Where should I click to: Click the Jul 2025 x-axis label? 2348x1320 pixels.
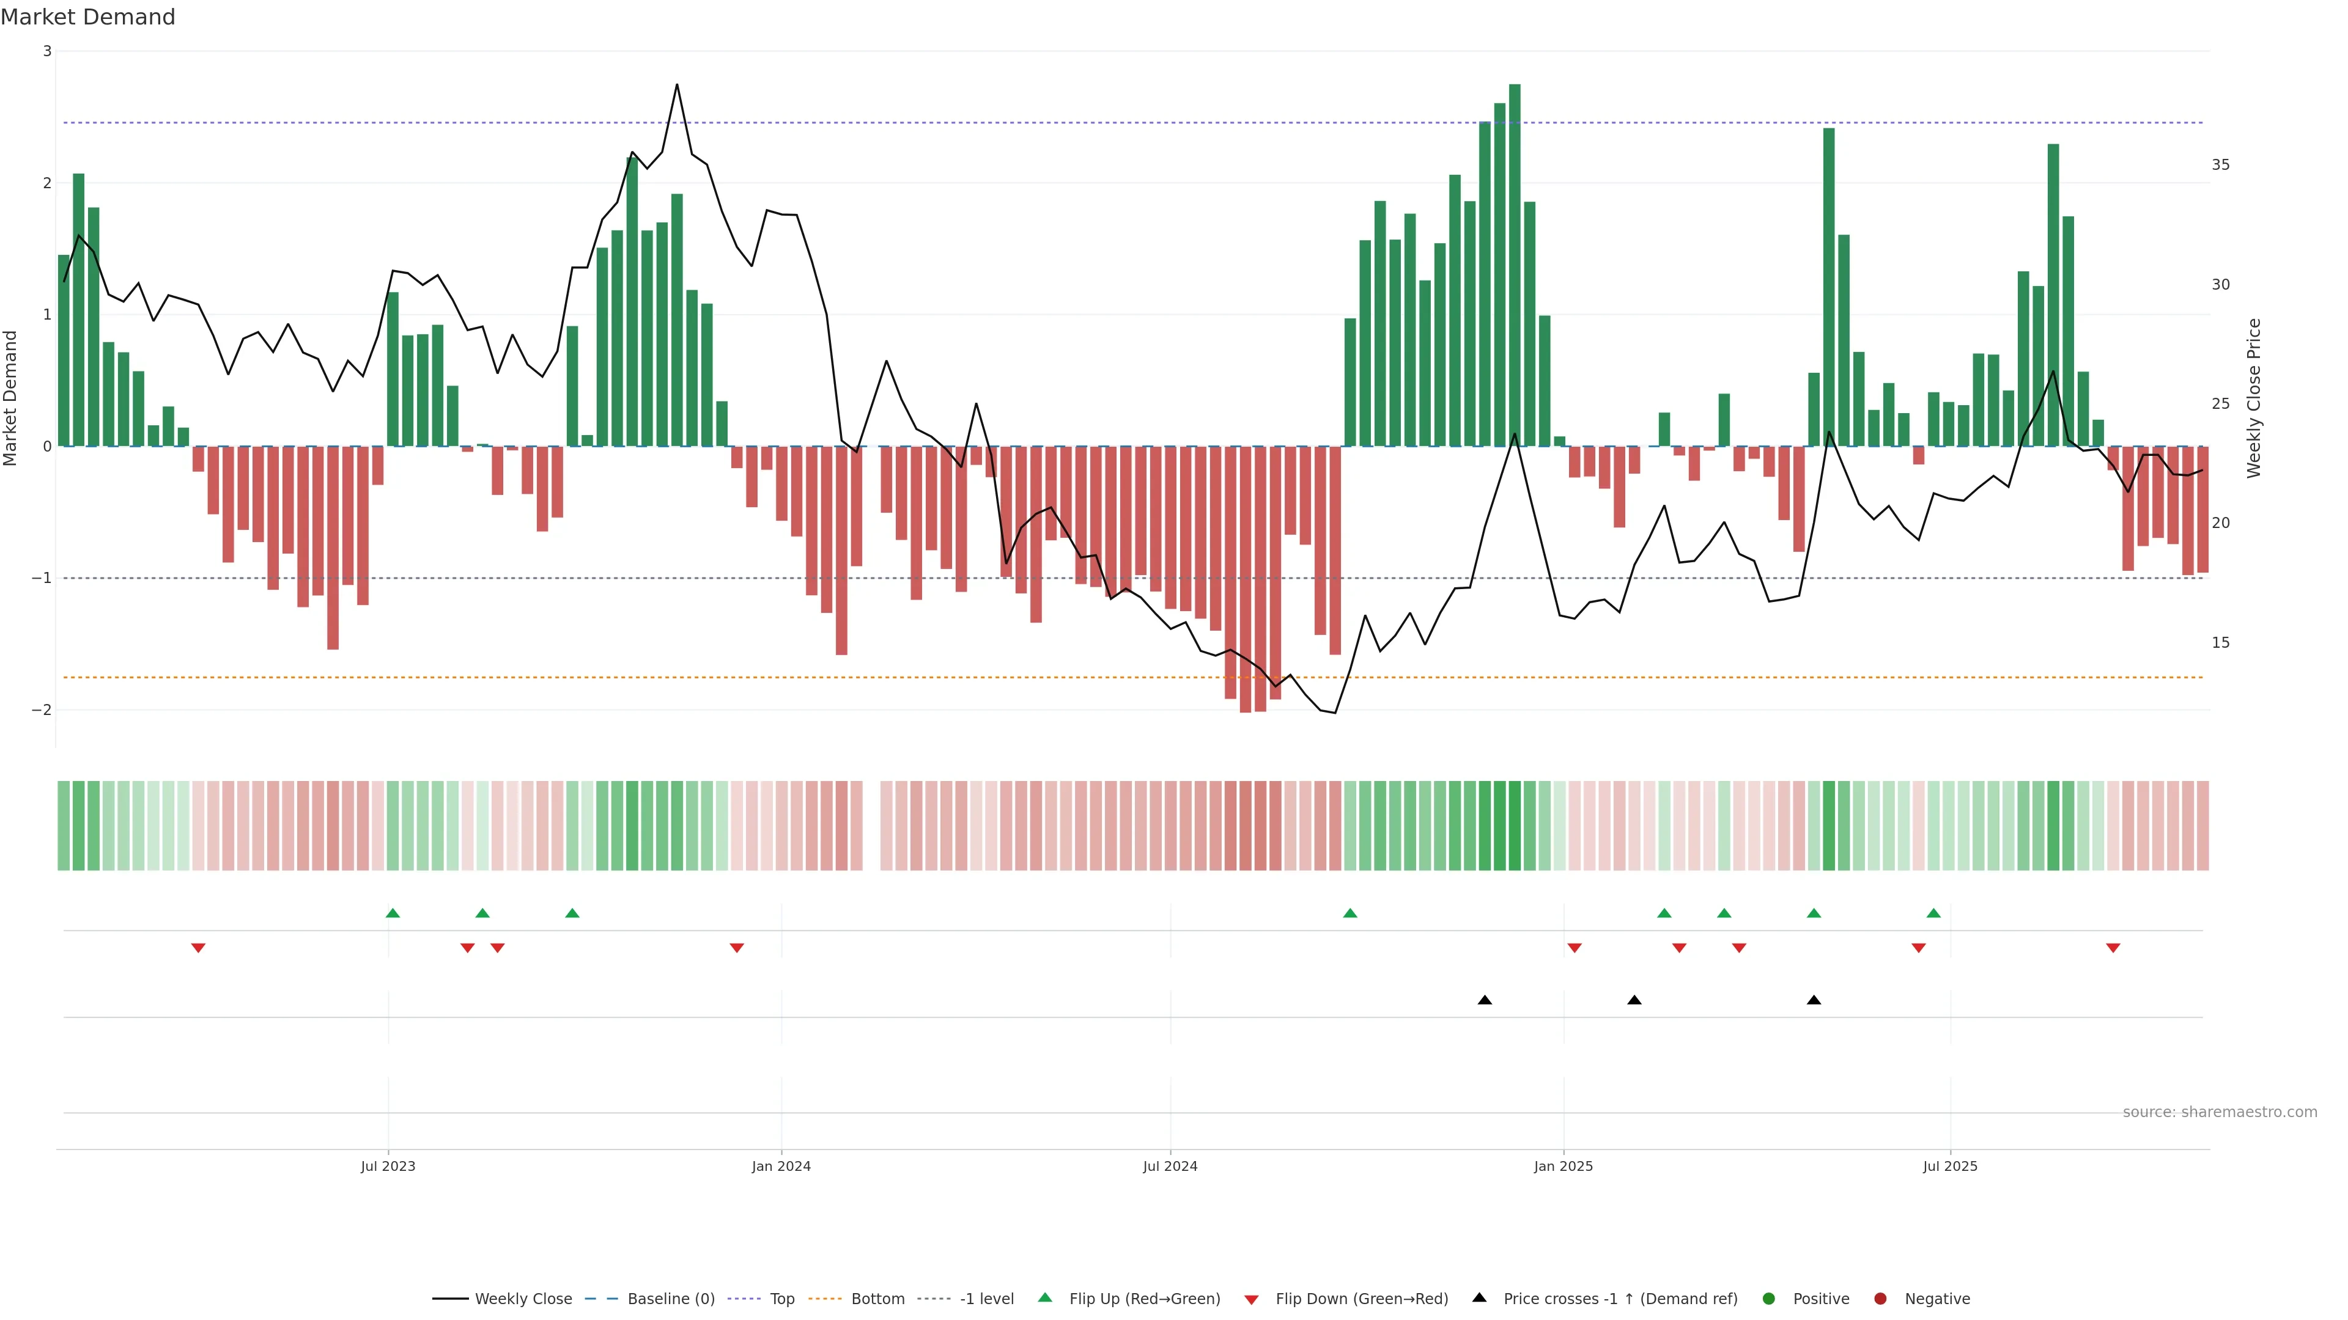[x=1950, y=1166]
